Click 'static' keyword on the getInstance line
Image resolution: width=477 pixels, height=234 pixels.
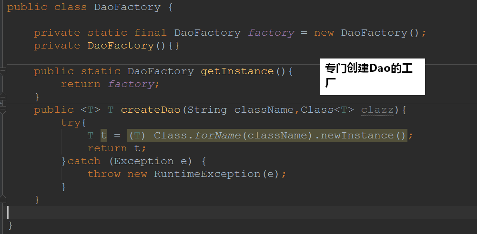[101, 71]
